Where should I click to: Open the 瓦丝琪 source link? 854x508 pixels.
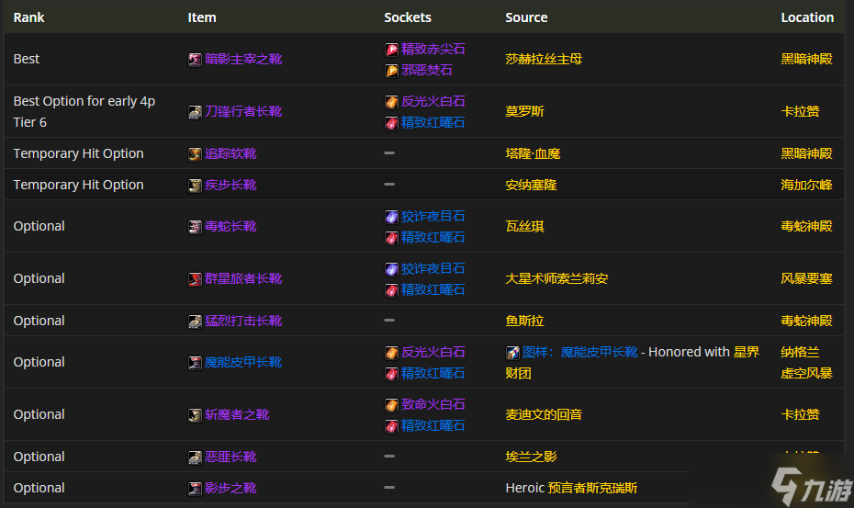click(x=524, y=226)
